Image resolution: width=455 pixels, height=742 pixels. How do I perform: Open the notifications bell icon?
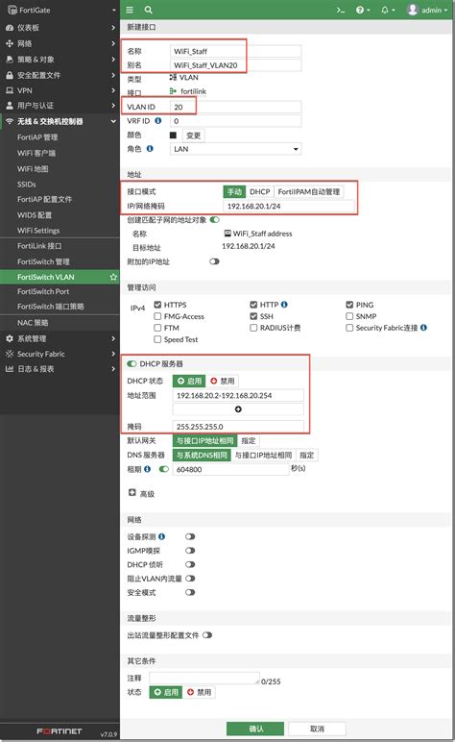pos(388,10)
